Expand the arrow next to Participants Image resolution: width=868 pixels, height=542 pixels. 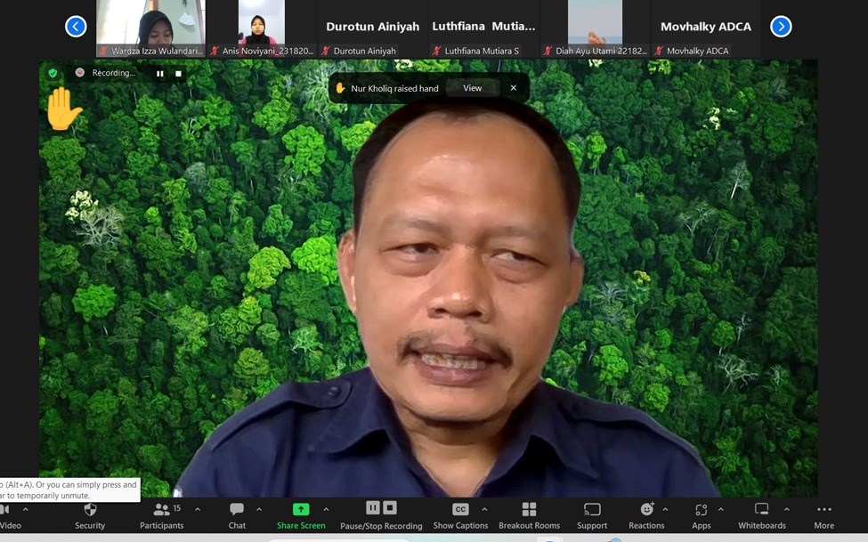click(198, 509)
